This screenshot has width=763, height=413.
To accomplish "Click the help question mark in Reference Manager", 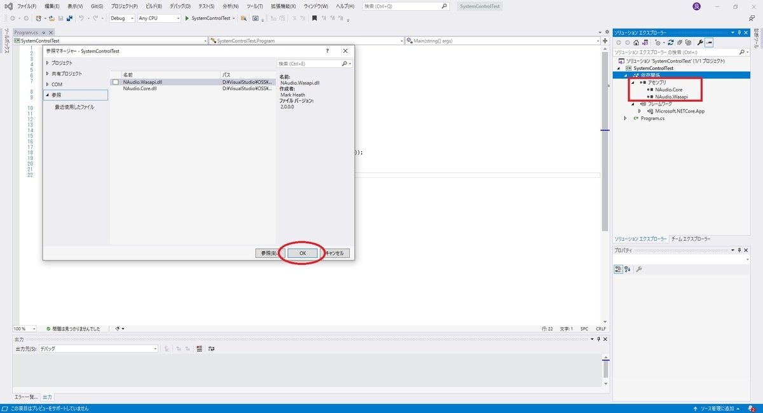I will point(327,51).
